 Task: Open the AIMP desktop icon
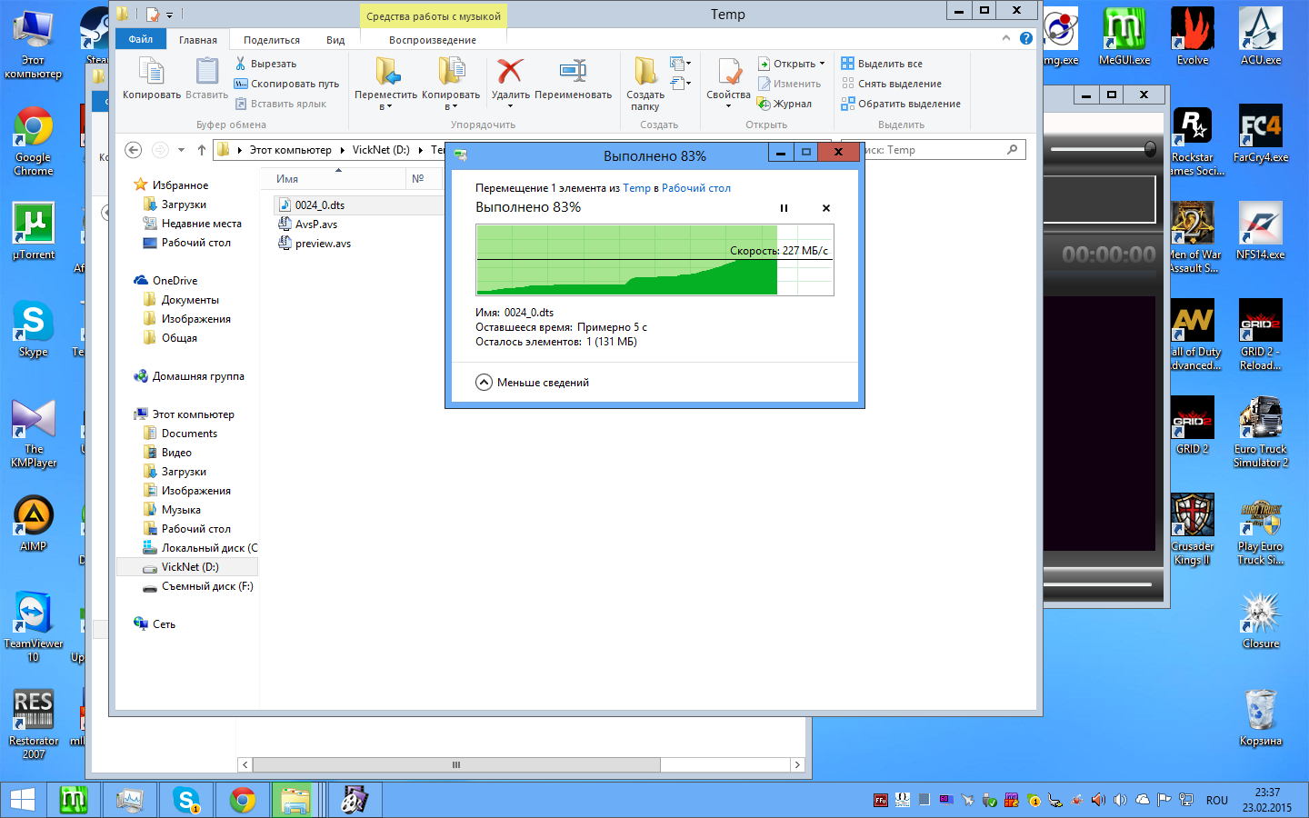34,524
